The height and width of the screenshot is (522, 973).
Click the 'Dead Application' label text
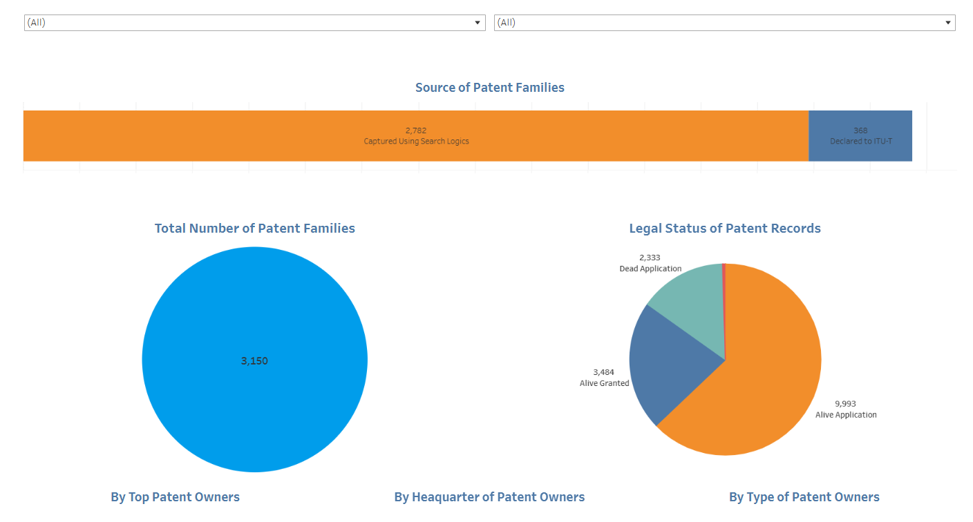pyautogui.click(x=650, y=269)
